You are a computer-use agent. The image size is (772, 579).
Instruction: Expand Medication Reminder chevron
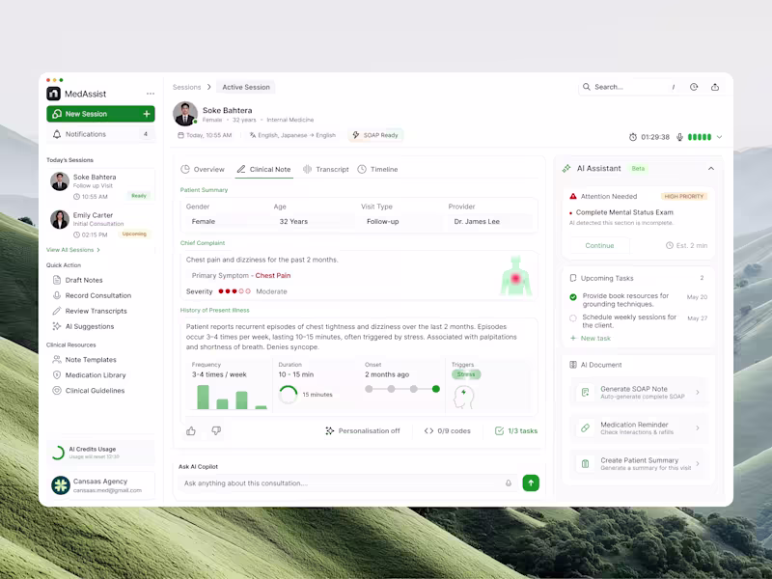coord(698,427)
